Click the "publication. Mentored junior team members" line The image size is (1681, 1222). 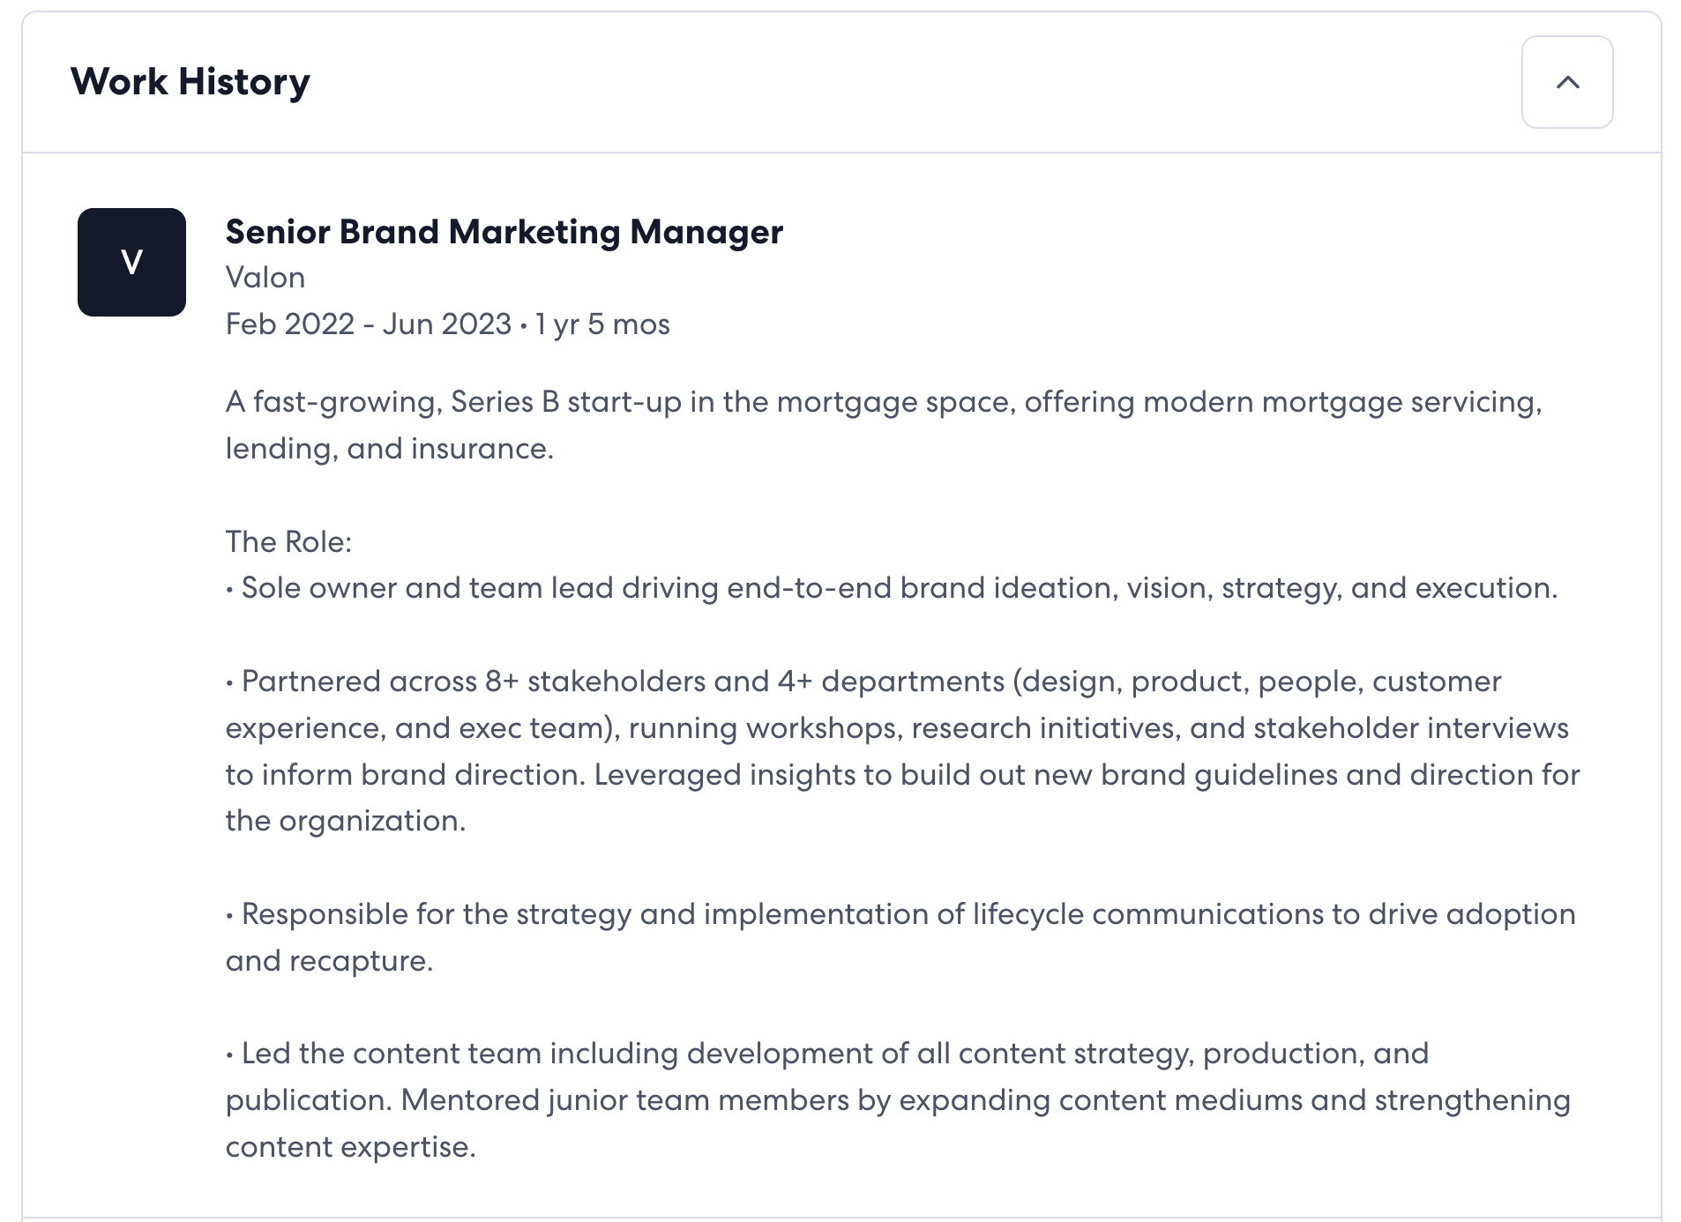tap(898, 1100)
